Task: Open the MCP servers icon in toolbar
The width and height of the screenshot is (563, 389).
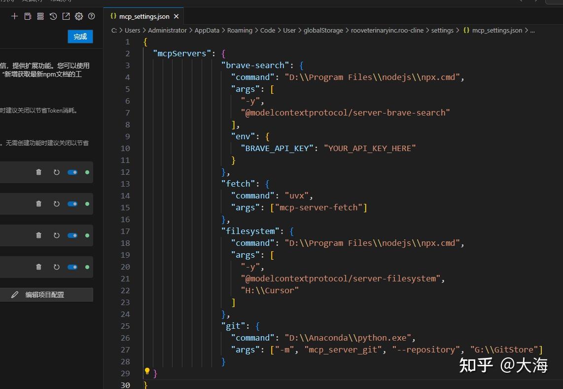Action: click(40, 16)
